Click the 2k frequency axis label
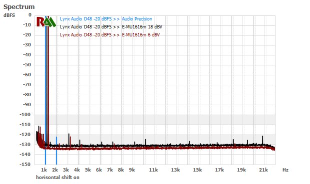The image size is (310, 184). pos(55,170)
